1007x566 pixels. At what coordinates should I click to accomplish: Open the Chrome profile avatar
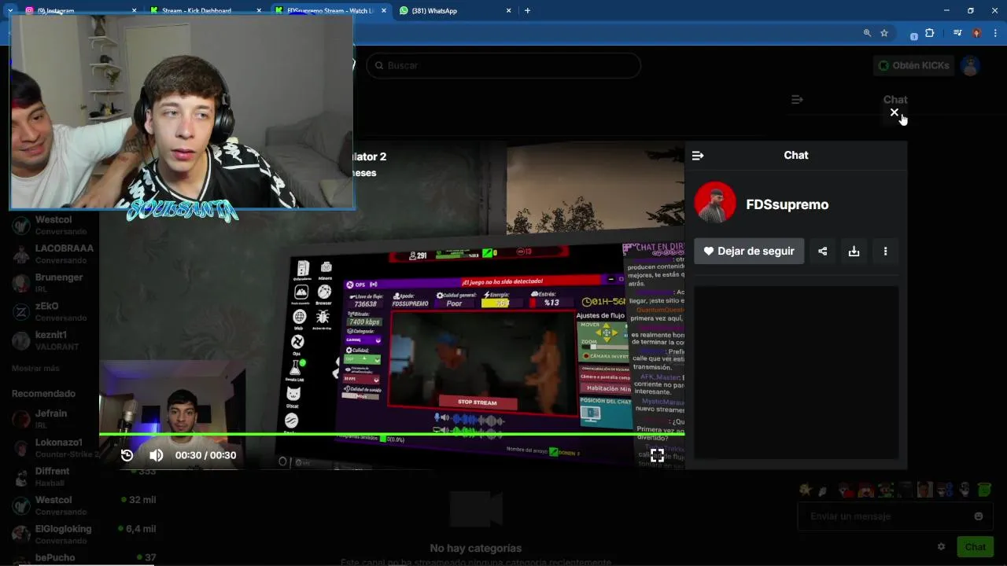pos(976,33)
